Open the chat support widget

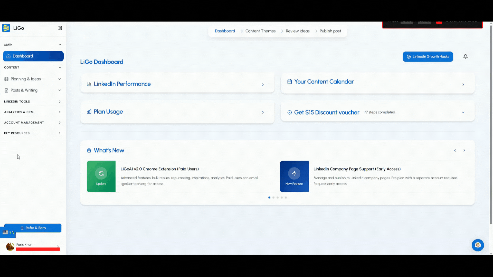click(x=478, y=245)
